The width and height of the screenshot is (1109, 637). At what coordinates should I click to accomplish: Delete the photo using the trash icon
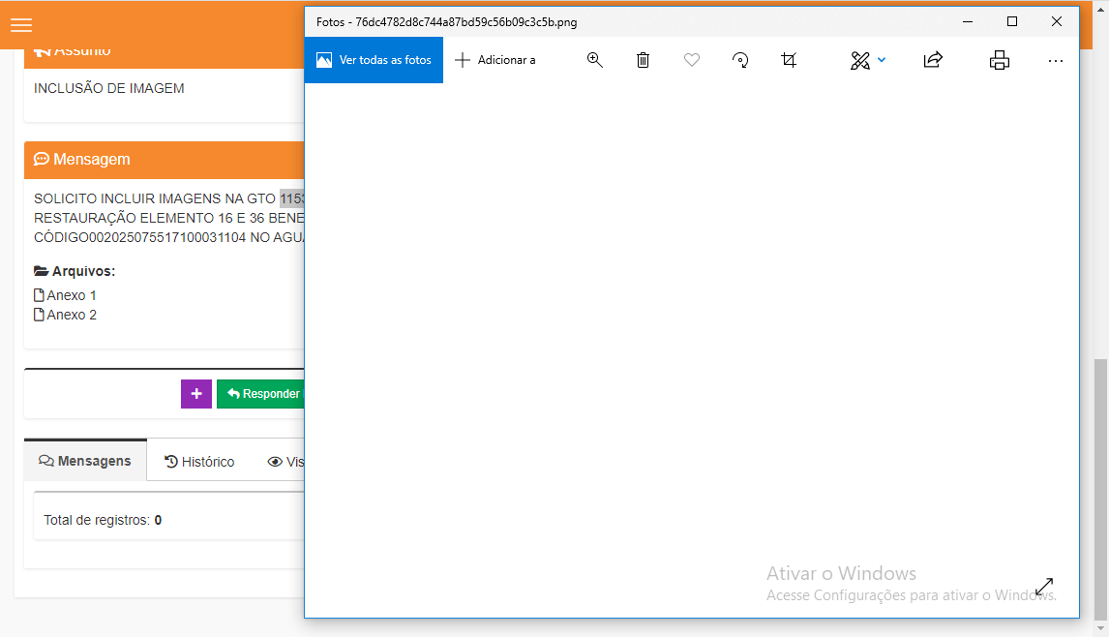pos(644,60)
